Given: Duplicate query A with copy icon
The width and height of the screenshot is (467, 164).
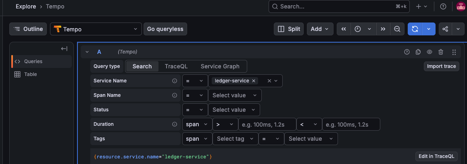Looking at the screenshot, I should click(418, 52).
